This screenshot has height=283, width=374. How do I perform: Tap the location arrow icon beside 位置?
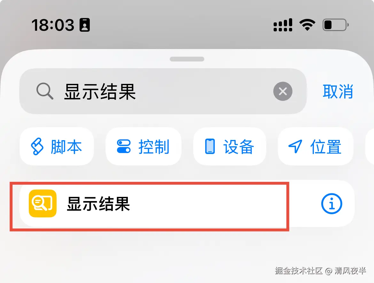click(x=295, y=146)
